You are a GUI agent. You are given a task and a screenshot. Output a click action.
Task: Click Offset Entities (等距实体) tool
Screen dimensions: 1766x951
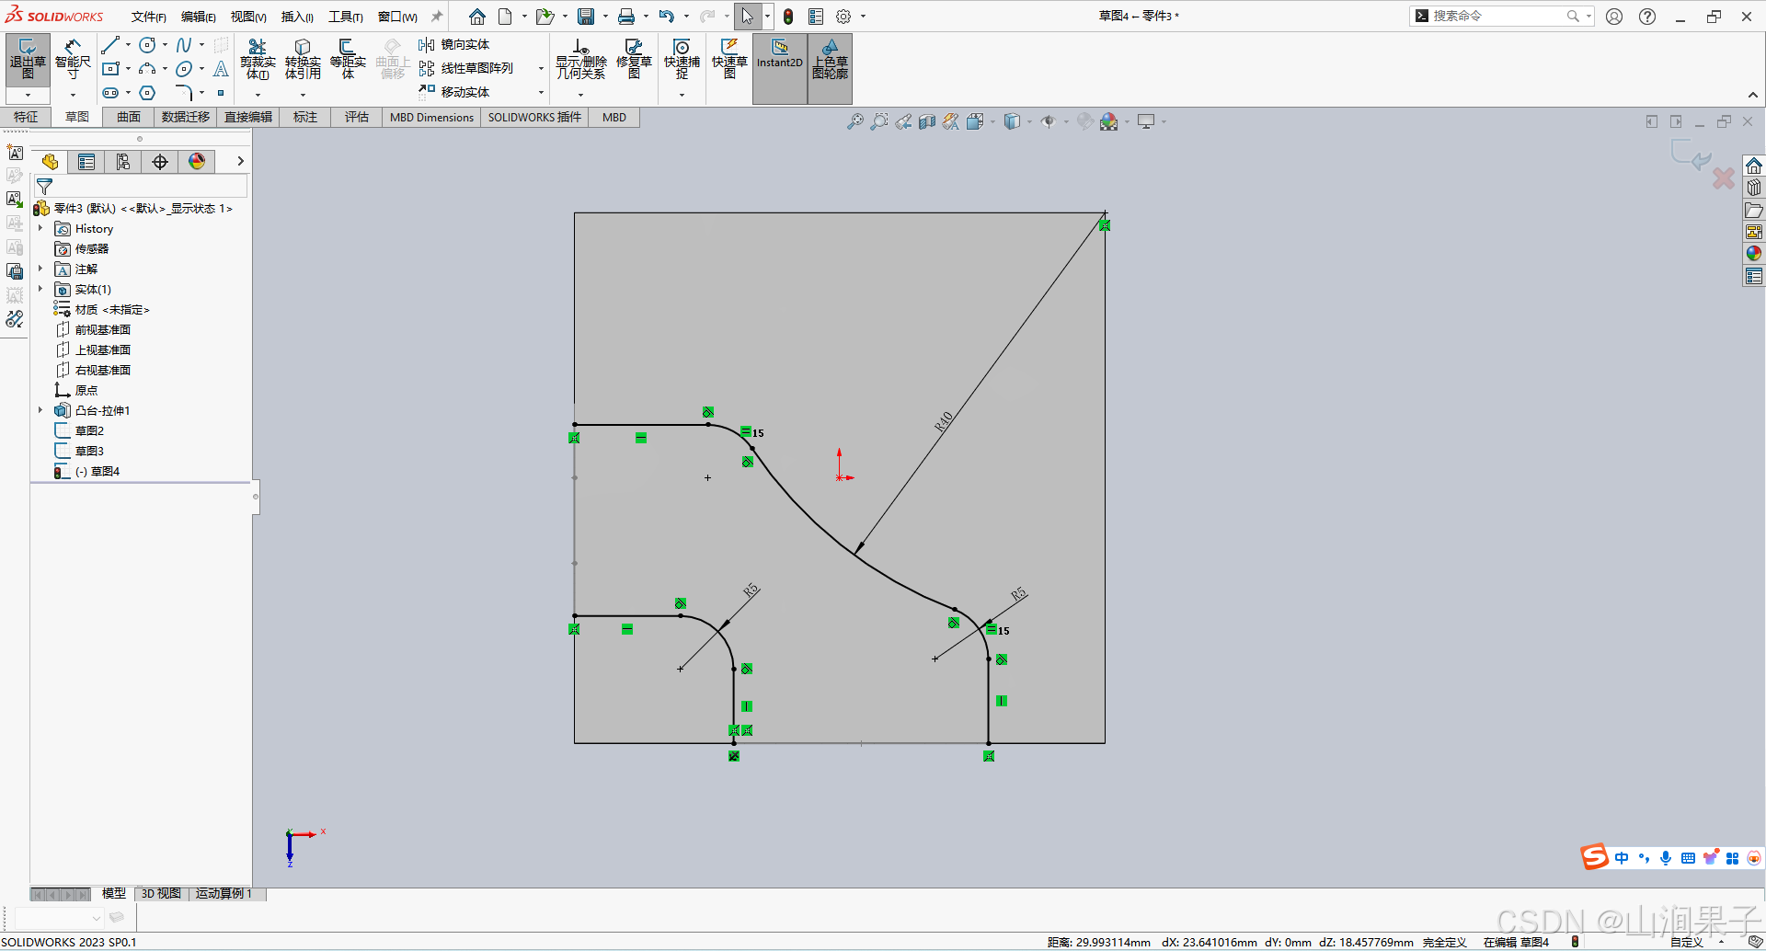tap(348, 60)
